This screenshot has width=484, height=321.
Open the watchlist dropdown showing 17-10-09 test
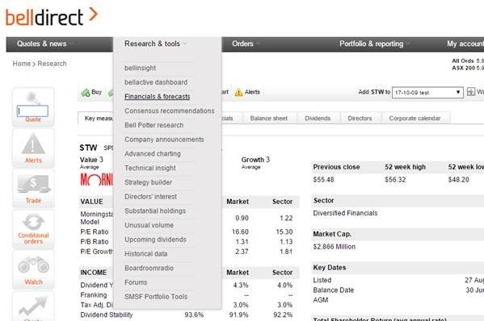click(x=427, y=93)
